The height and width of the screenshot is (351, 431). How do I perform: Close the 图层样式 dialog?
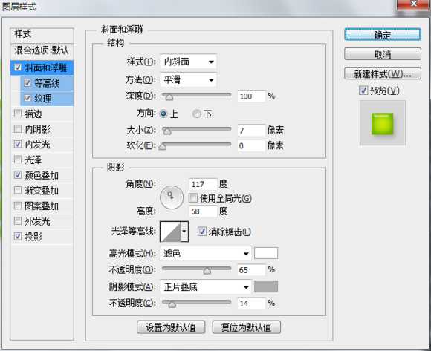coord(413,4)
